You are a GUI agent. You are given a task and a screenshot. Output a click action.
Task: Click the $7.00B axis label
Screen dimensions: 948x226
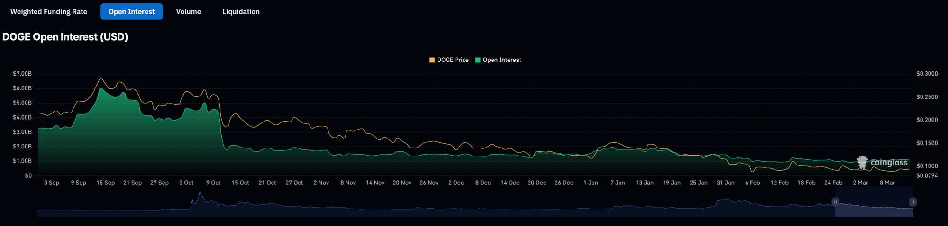pos(22,74)
